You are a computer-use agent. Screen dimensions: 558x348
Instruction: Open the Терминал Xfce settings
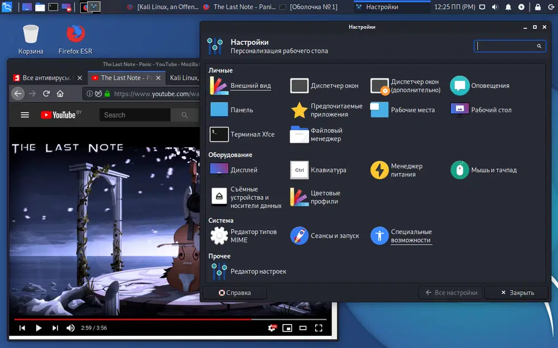[x=243, y=134]
